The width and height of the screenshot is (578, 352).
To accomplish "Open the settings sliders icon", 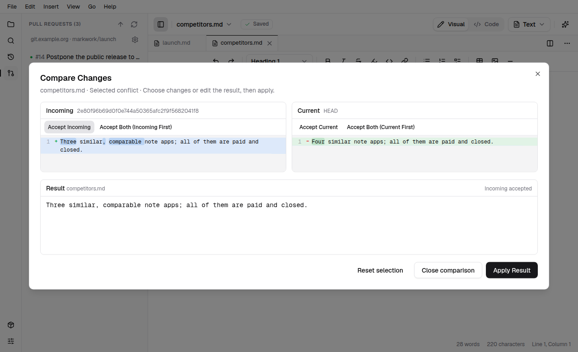I will pos(11,341).
